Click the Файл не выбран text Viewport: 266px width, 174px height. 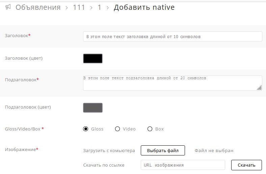[x=214, y=151]
